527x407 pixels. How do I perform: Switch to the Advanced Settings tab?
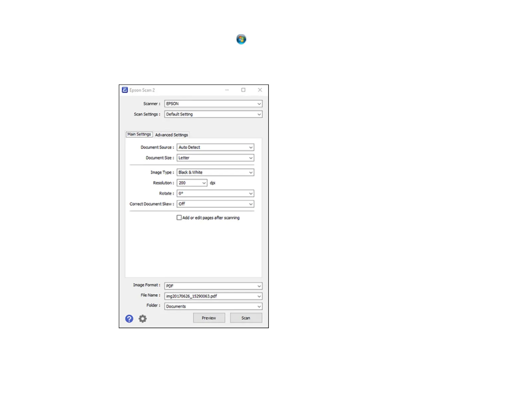tap(172, 135)
